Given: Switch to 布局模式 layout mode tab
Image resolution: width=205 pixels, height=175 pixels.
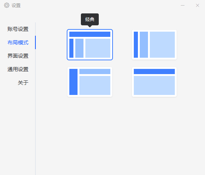Looking at the screenshot, I should point(18,42).
